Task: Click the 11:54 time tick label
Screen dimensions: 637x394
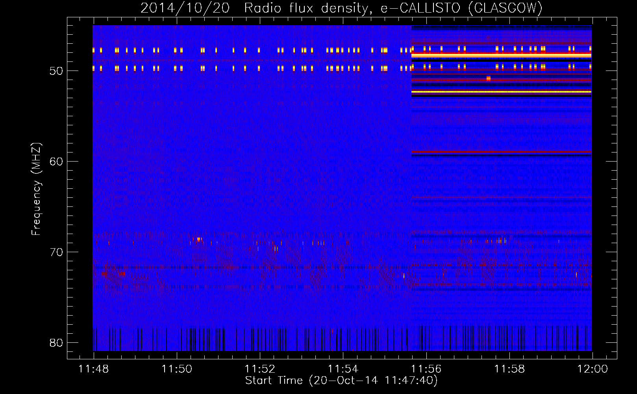Action: pos(343,369)
